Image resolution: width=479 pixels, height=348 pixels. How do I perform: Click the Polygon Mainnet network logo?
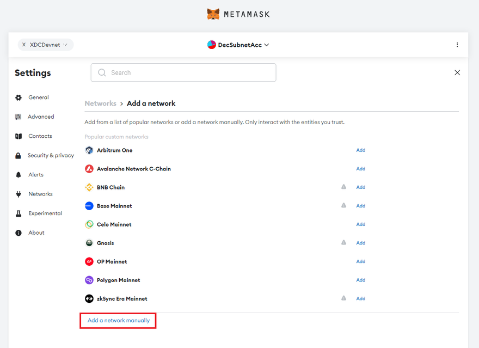[89, 280]
